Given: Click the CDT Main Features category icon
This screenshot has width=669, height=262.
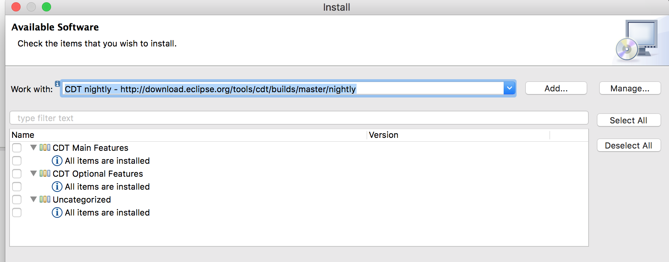Looking at the screenshot, I should [x=45, y=147].
